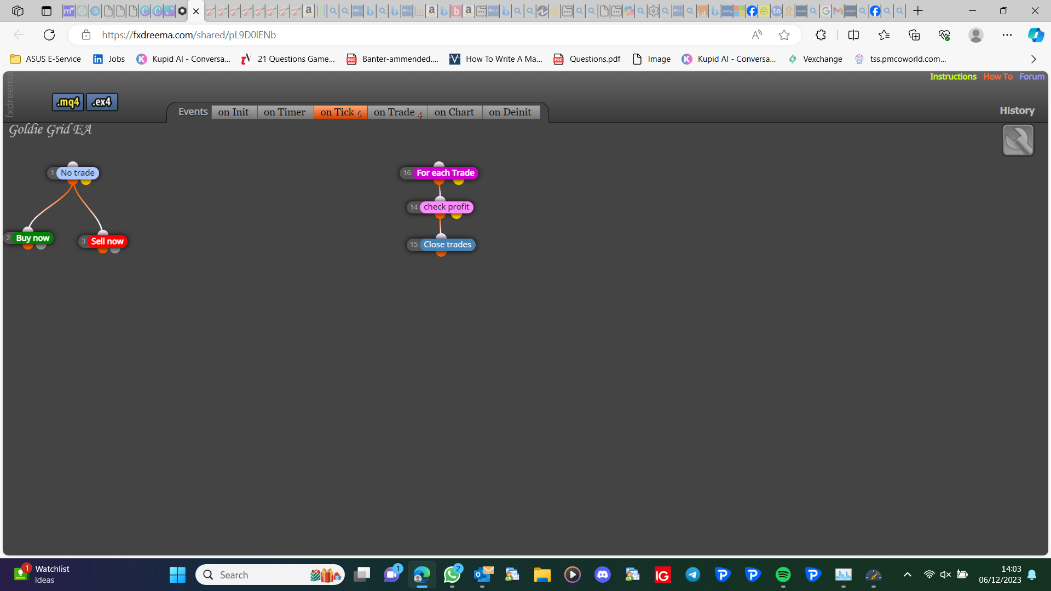Open Browser essentials heart icon
The width and height of the screenshot is (1051, 591).
(944, 35)
